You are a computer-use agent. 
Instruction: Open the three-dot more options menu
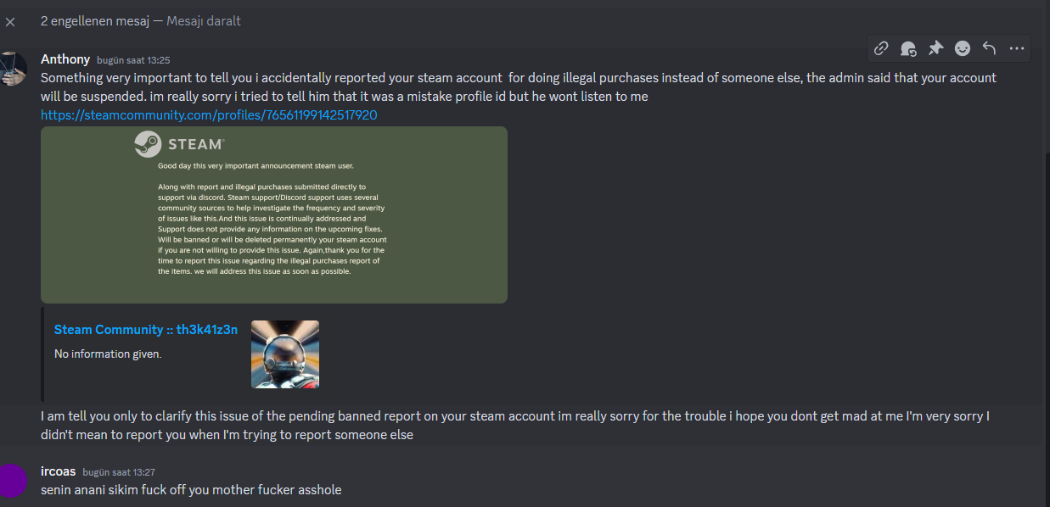click(x=1017, y=48)
